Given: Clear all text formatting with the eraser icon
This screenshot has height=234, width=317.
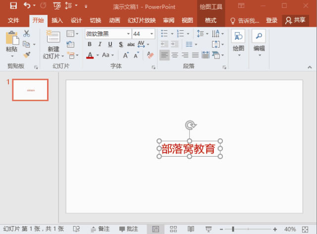Looking at the screenshot, I should (x=150, y=55).
